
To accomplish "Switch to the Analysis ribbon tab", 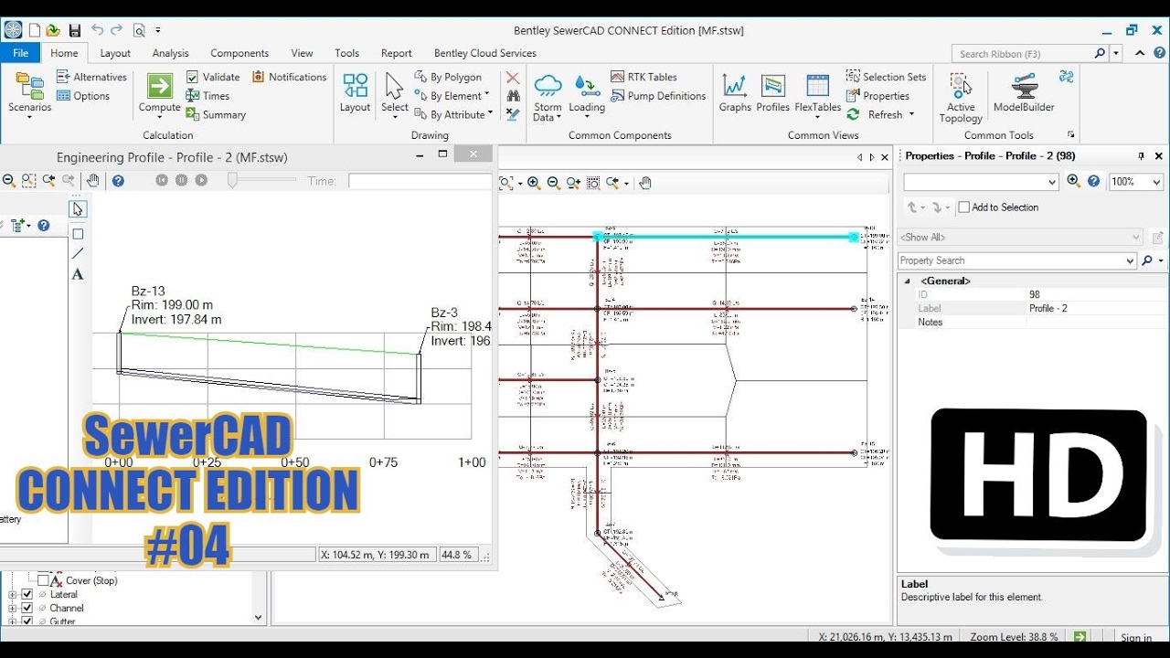I will 170,53.
